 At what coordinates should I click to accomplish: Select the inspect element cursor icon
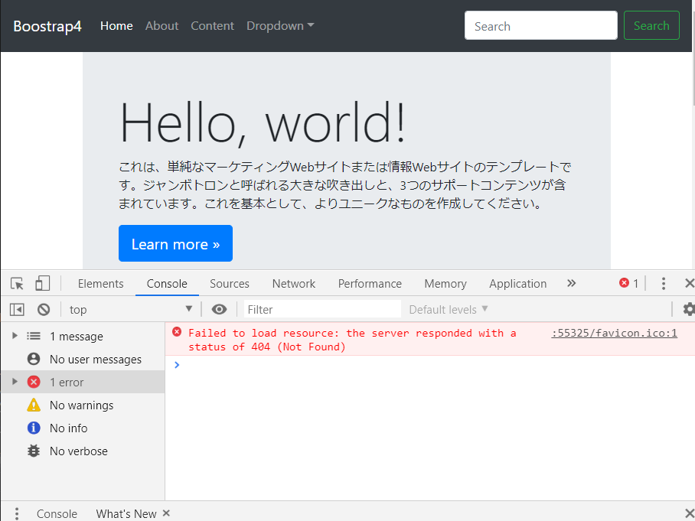(x=17, y=284)
